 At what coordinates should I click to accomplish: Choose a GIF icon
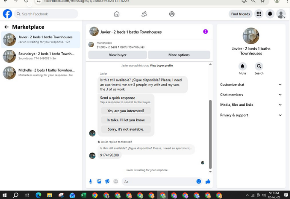coord(116,181)
